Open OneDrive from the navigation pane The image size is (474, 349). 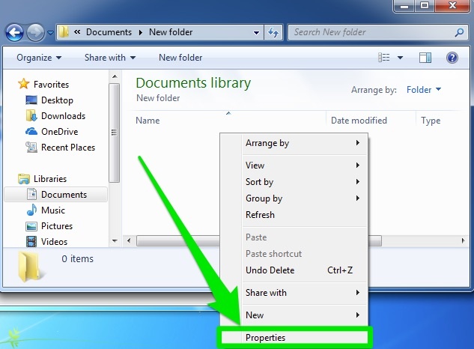(x=59, y=132)
